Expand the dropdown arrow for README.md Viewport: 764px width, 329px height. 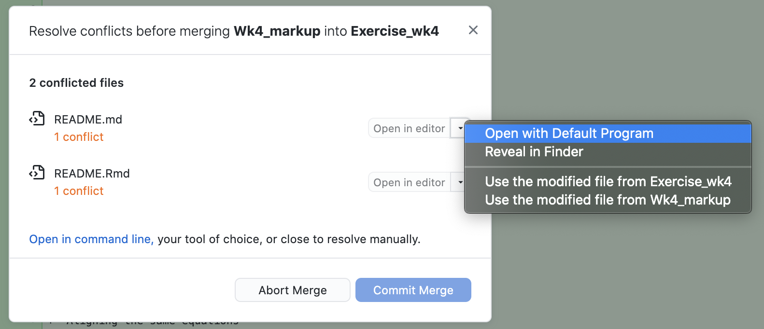click(460, 128)
